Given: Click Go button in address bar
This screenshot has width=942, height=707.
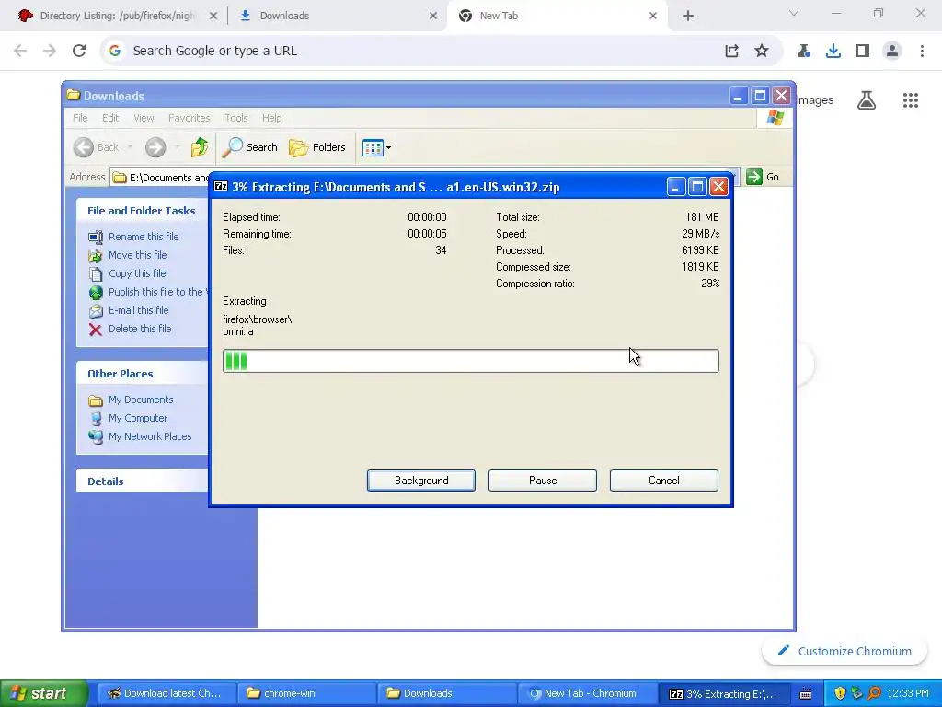Looking at the screenshot, I should [763, 177].
